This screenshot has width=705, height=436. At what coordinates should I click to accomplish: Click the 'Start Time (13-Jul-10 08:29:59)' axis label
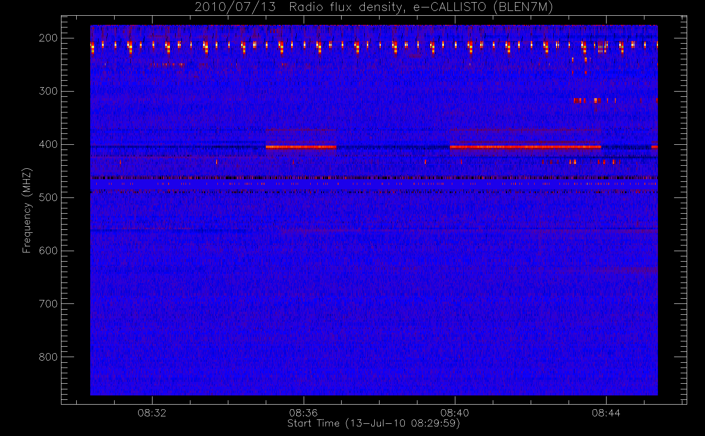point(373,423)
